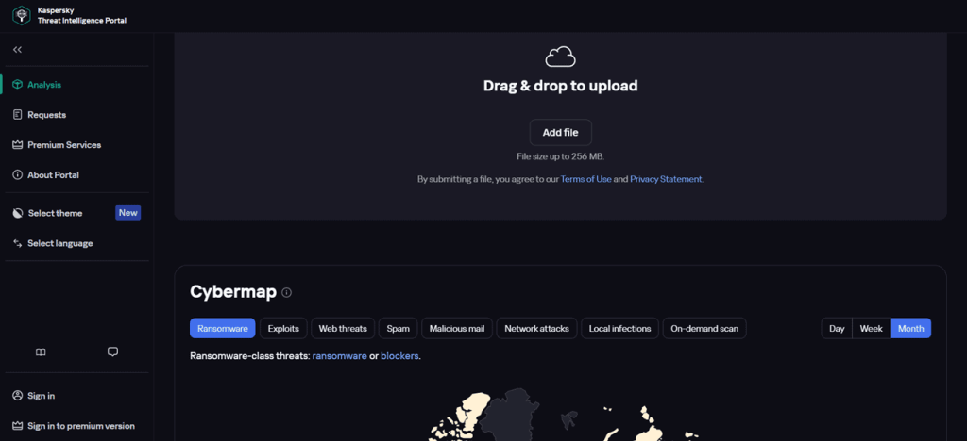Viewport: 967px width, 441px height.
Task: Click the feedback chat bubble icon
Action: (x=112, y=351)
